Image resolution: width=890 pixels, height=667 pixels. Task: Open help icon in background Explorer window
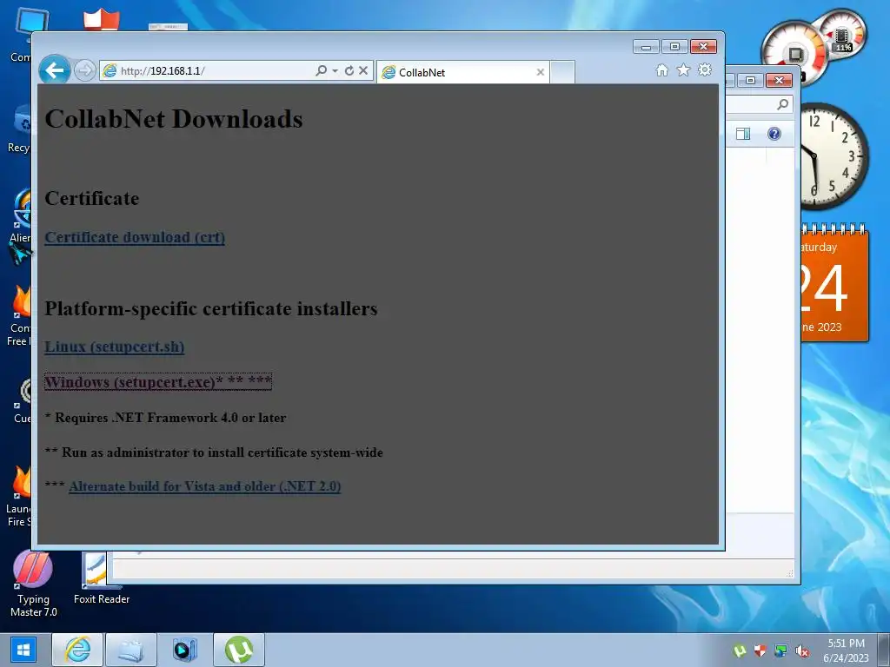[x=774, y=134]
